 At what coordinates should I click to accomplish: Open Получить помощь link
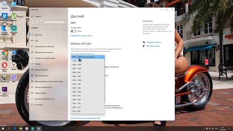click(154, 42)
